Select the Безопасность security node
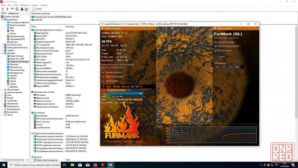298x168 pixels. [x=11, y=106]
